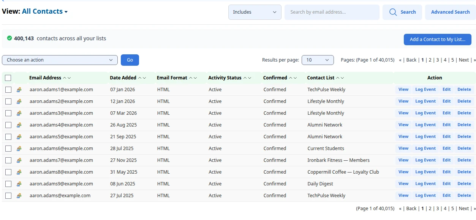Expand the Includes search filter dropdown
The width and height of the screenshot is (476, 220).
click(x=255, y=12)
